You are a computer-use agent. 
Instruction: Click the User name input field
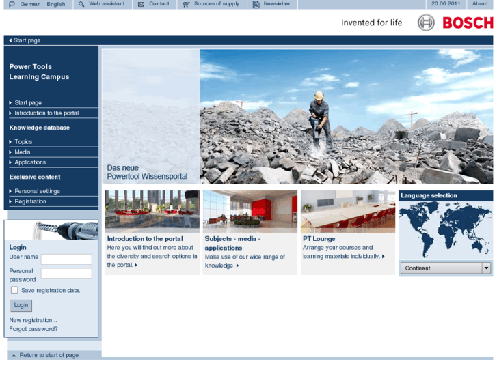[x=66, y=259]
